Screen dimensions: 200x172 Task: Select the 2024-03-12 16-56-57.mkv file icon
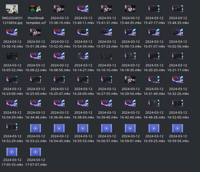107,128
